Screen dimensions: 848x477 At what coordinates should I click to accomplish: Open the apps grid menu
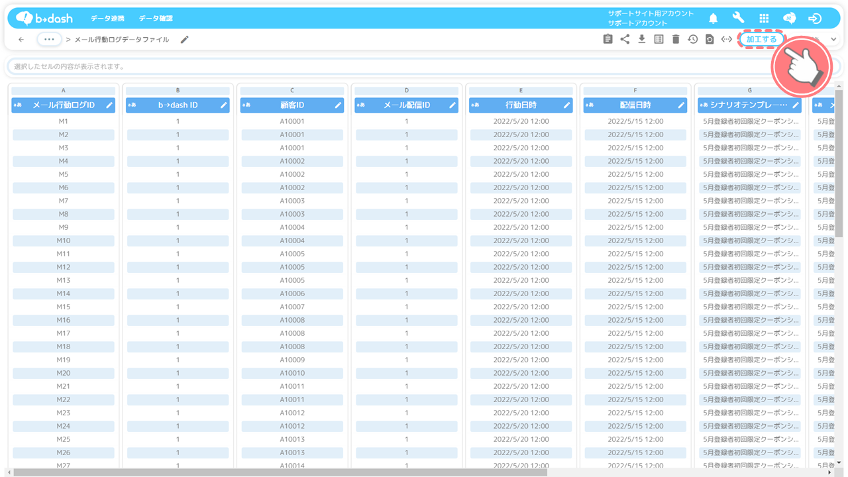point(764,19)
